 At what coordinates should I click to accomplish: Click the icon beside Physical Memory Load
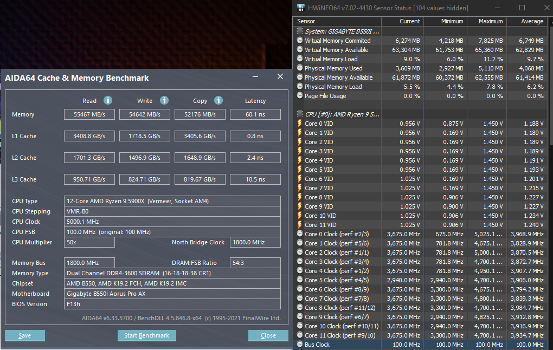pos(300,86)
